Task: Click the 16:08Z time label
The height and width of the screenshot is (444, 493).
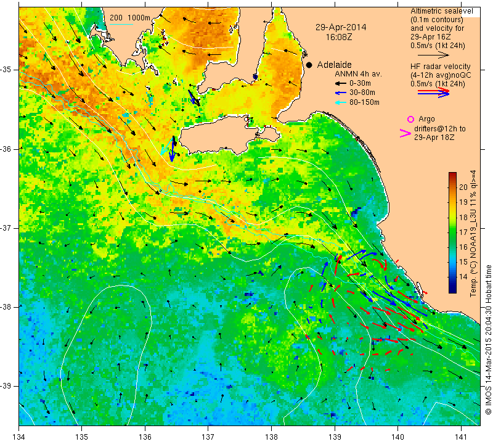Action: (338, 37)
